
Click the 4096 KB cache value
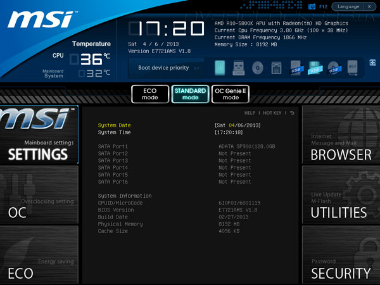(229, 231)
